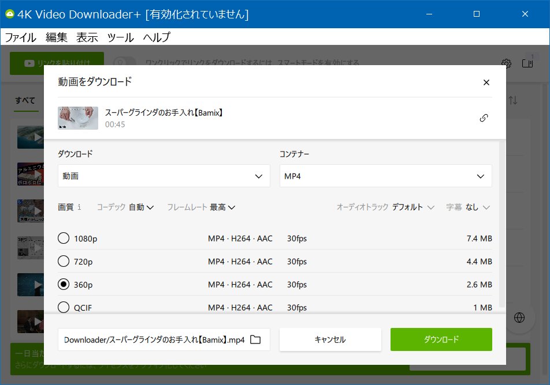The image size is (550, 385).
Task: Open the MP4 container dropdown
Action: pyautogui.click(x=385, y=176)
